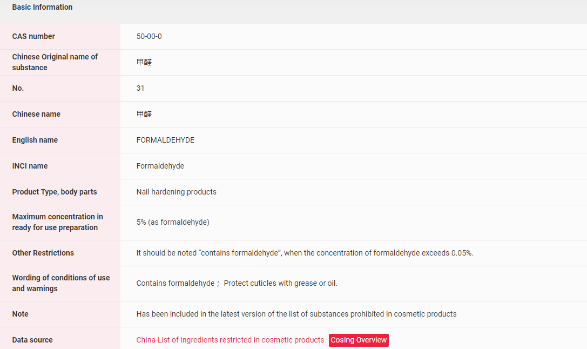Select the FORMALDEHYDE English name value

pos(165,140)
